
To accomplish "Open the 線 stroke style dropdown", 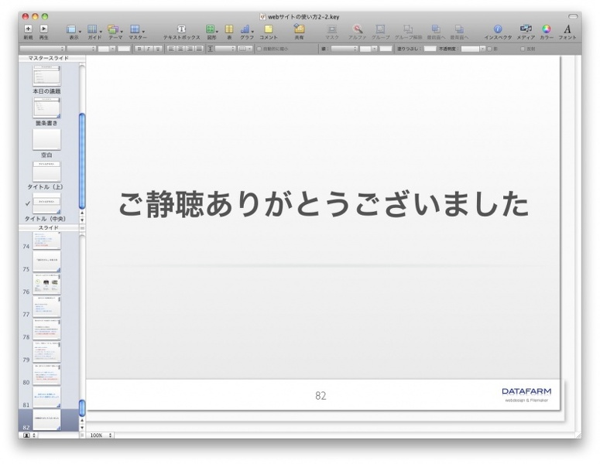I will (x=344, y=49).
